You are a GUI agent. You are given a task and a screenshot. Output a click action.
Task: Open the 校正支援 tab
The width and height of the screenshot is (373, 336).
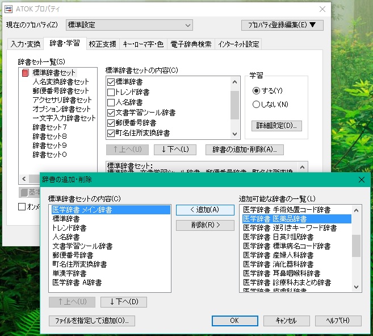(103, 44)
